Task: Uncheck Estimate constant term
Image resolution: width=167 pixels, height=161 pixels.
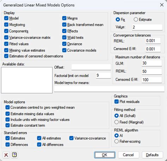Action: [x=7, y=125]
